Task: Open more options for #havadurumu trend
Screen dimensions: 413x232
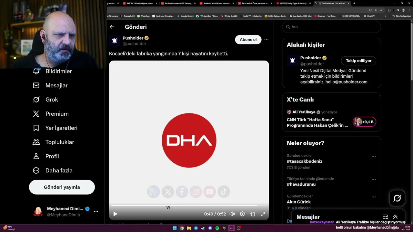Action: (373, 179)
